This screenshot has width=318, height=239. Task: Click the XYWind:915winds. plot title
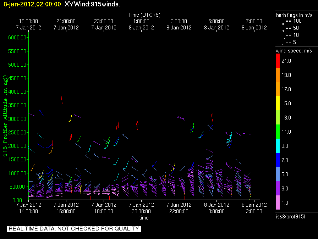(92, 4)
